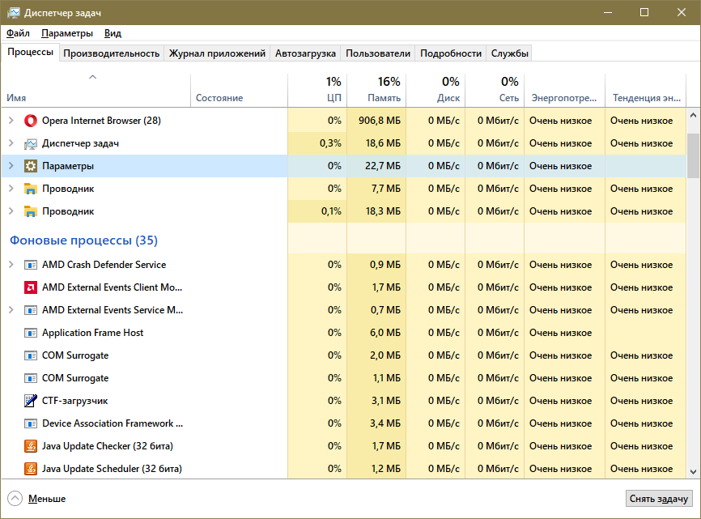Click the vertical scrollbar's down arrow
This screenshot has width=701, height=519.
pos(694,472)
